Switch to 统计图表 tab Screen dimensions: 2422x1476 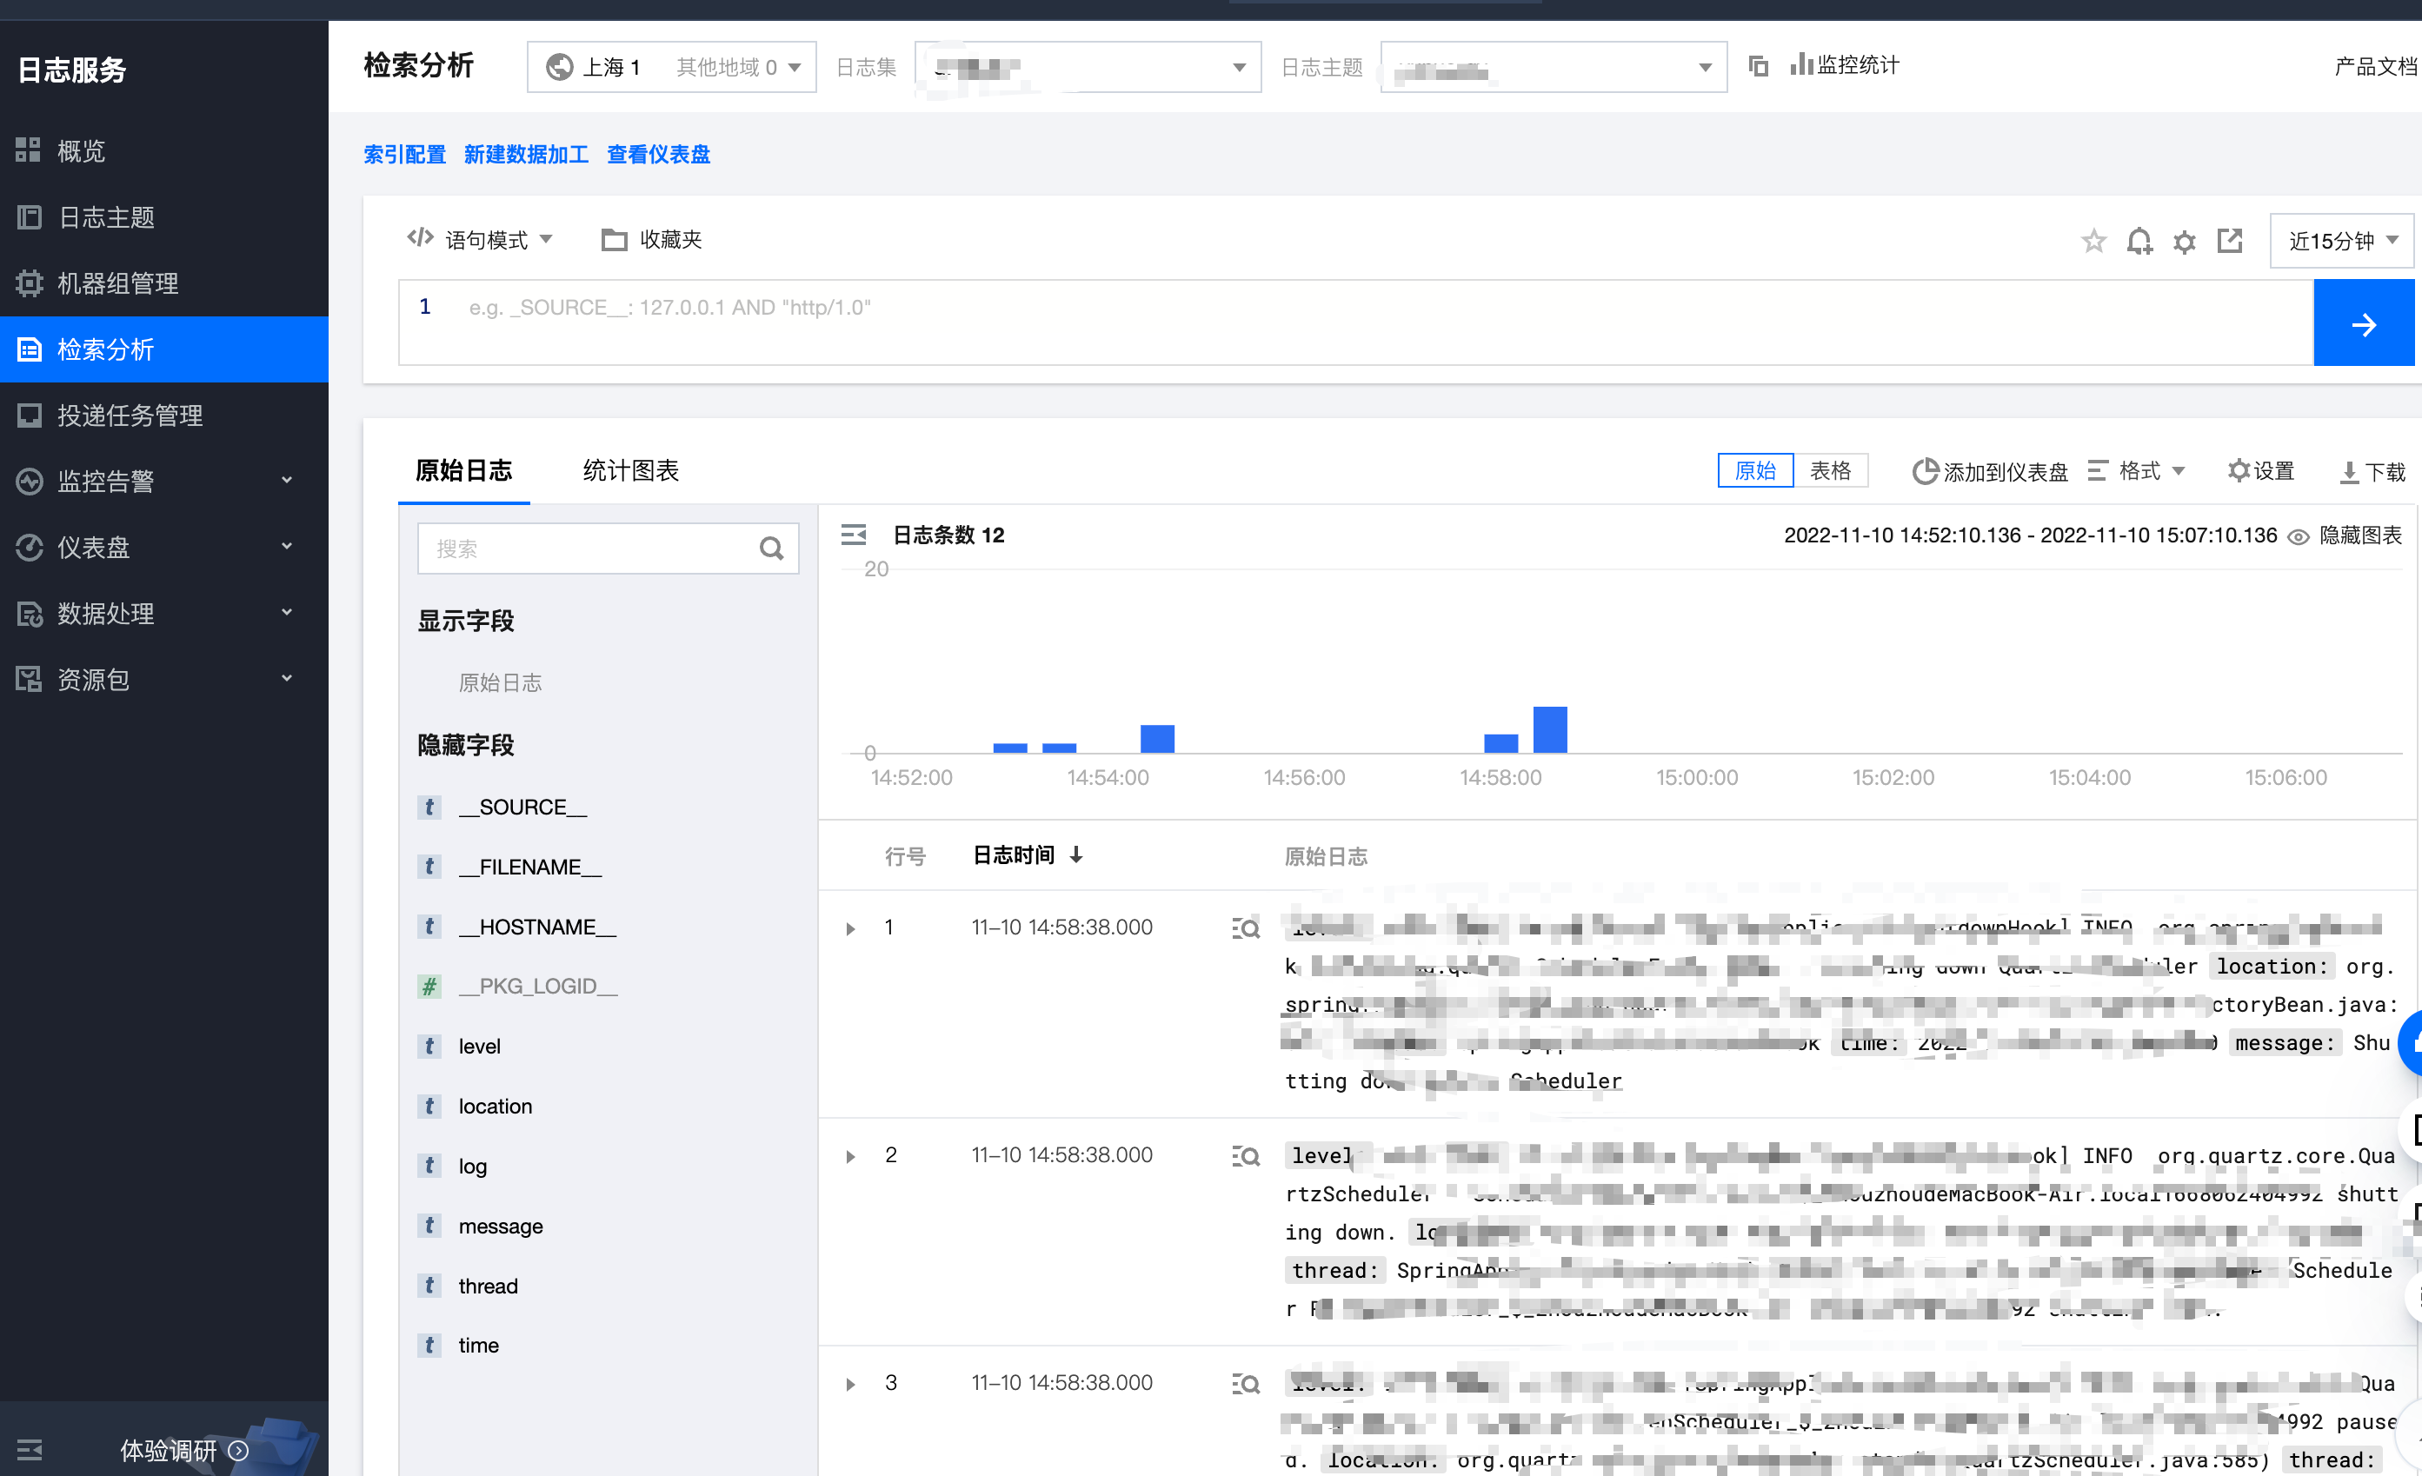[x=630, y=471]
